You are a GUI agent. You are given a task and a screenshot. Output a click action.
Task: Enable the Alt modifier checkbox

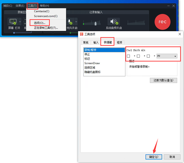click(148, 56)
